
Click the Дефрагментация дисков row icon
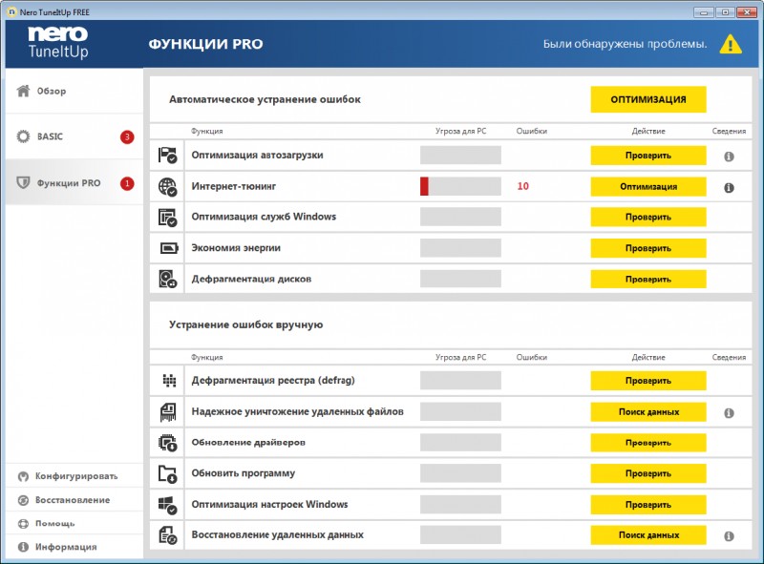coord(167,280)
